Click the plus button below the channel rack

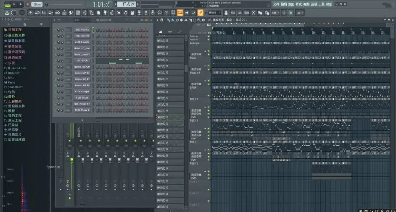[x=82, y=120]
